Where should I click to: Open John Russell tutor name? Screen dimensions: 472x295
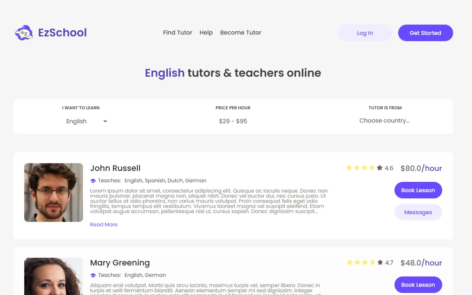click(x=115, y=168)
